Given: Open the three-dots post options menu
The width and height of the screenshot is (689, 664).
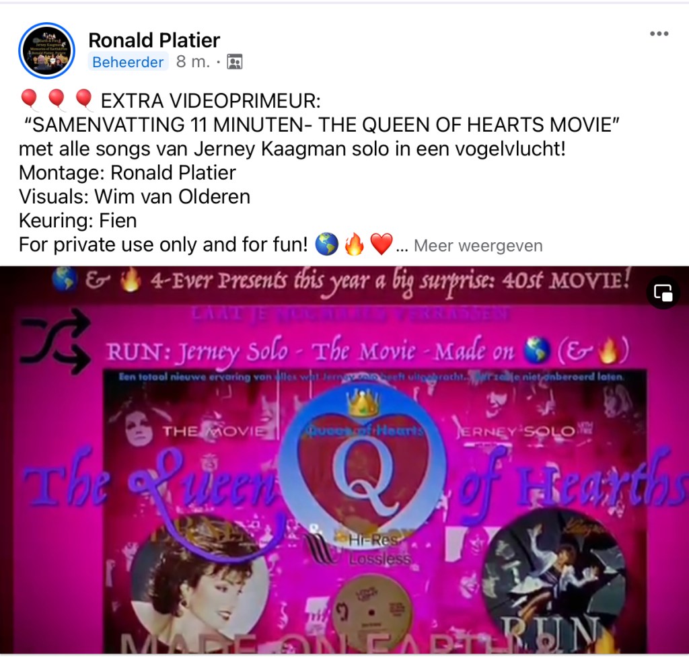Looking at the screenshot, I should 659,34.
